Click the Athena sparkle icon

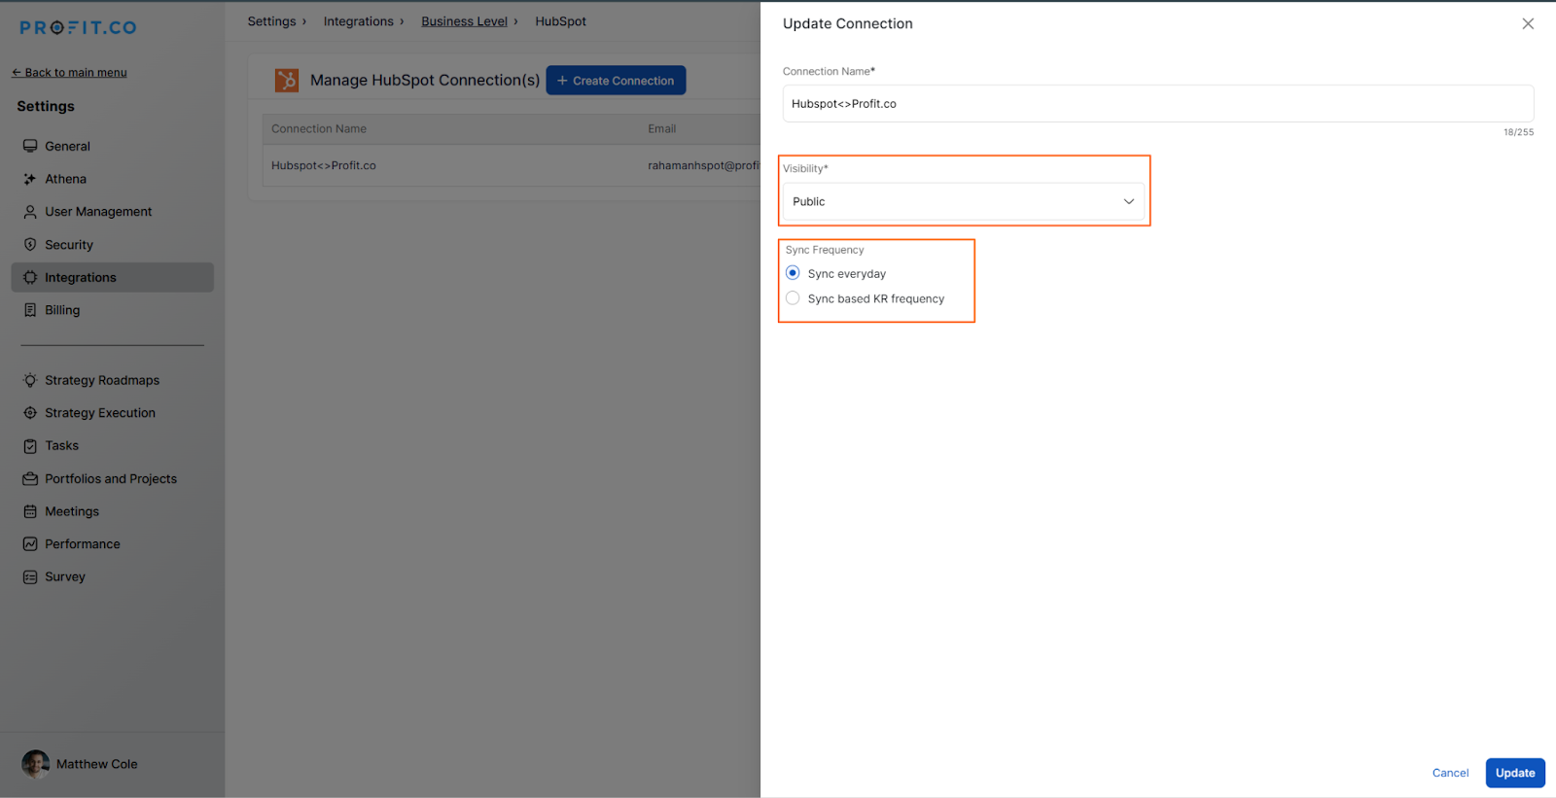[30, 179]
